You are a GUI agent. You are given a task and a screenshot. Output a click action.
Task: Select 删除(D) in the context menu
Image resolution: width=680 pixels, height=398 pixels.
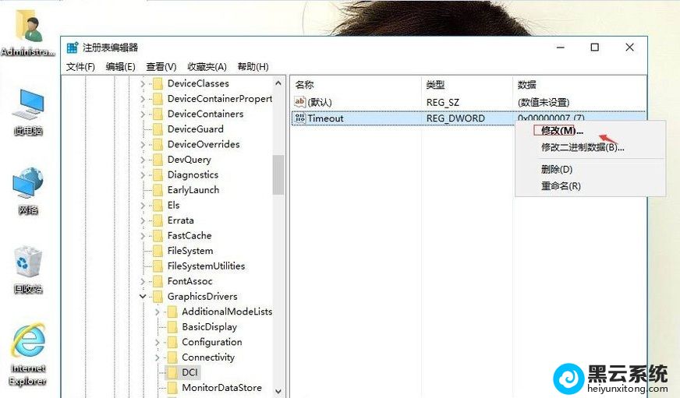coord(557,169)
